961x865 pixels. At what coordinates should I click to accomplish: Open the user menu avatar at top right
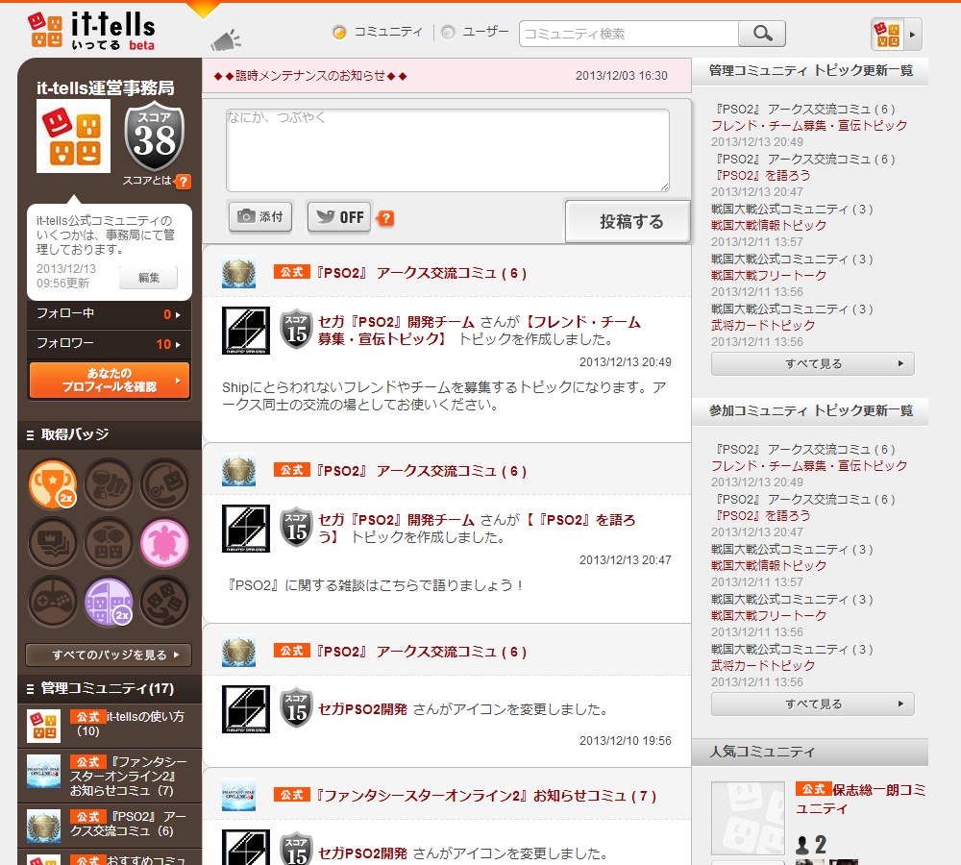pos(896,34)
